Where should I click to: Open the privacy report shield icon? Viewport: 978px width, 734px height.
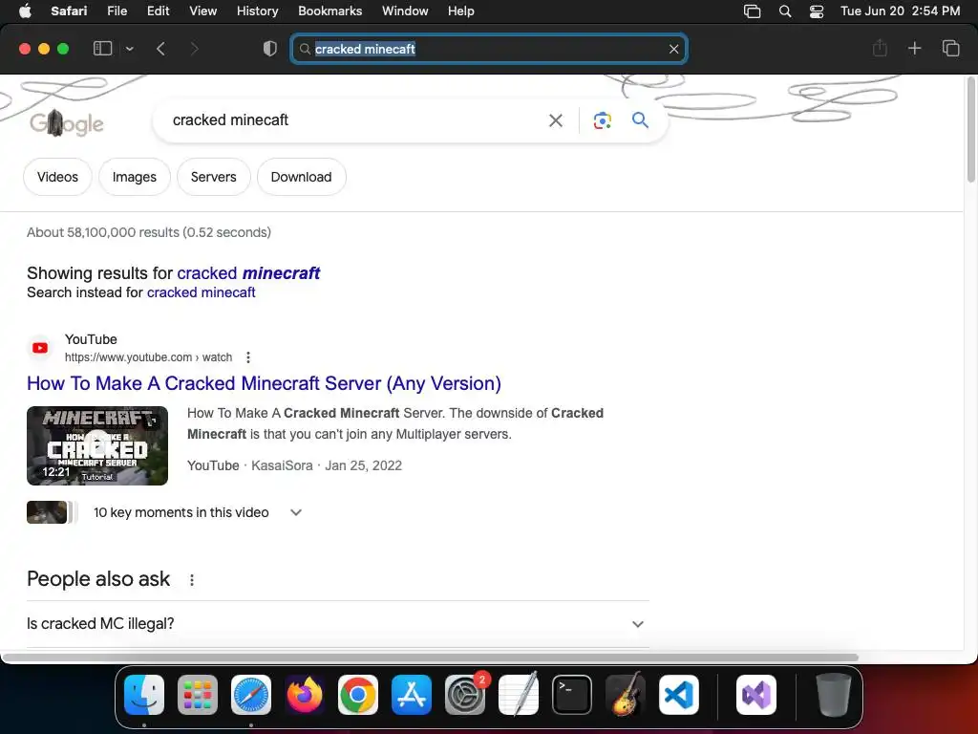click(x=270, y=49)
